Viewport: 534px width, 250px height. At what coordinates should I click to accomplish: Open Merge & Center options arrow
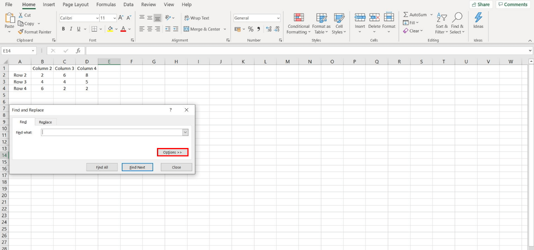[225, 29]
